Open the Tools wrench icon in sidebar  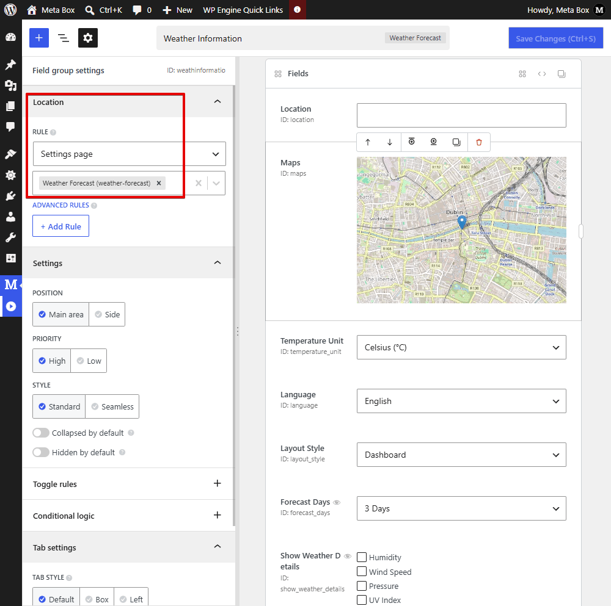(11, 237)
